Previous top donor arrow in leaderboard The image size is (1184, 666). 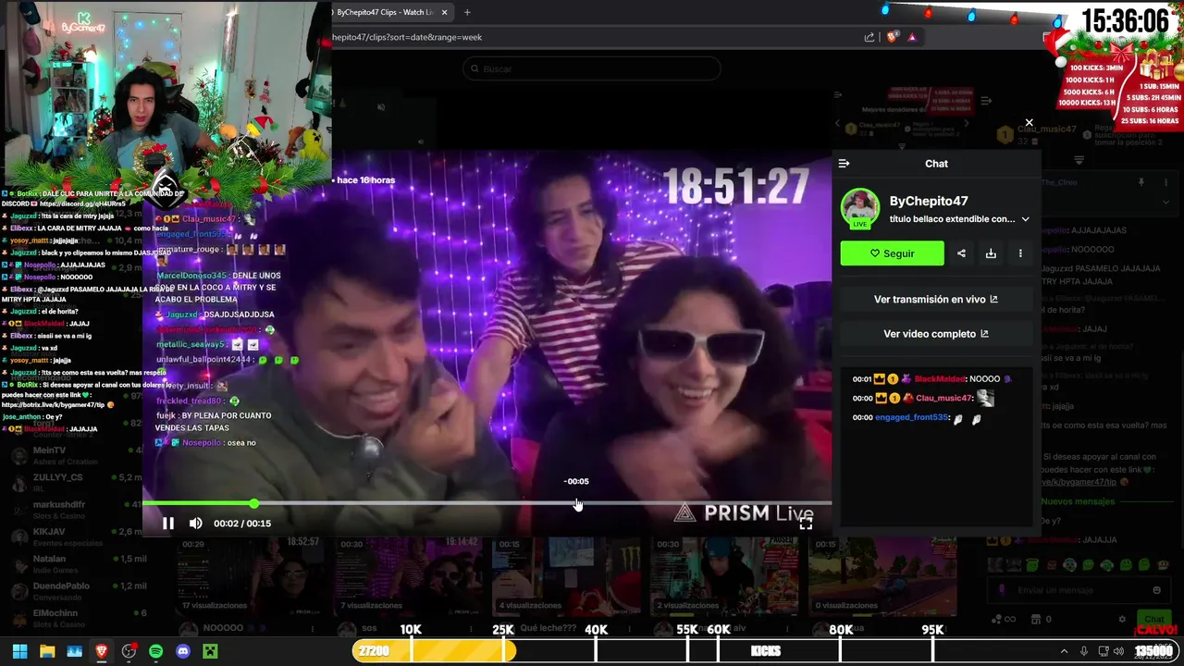(x=838, y=123)
